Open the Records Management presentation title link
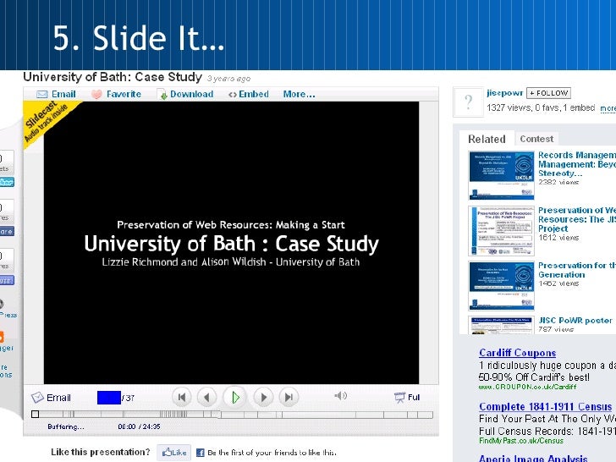 [577, 164]
